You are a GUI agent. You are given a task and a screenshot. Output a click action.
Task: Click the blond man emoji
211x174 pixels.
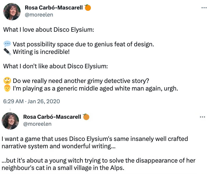click(x=7, y=88)
